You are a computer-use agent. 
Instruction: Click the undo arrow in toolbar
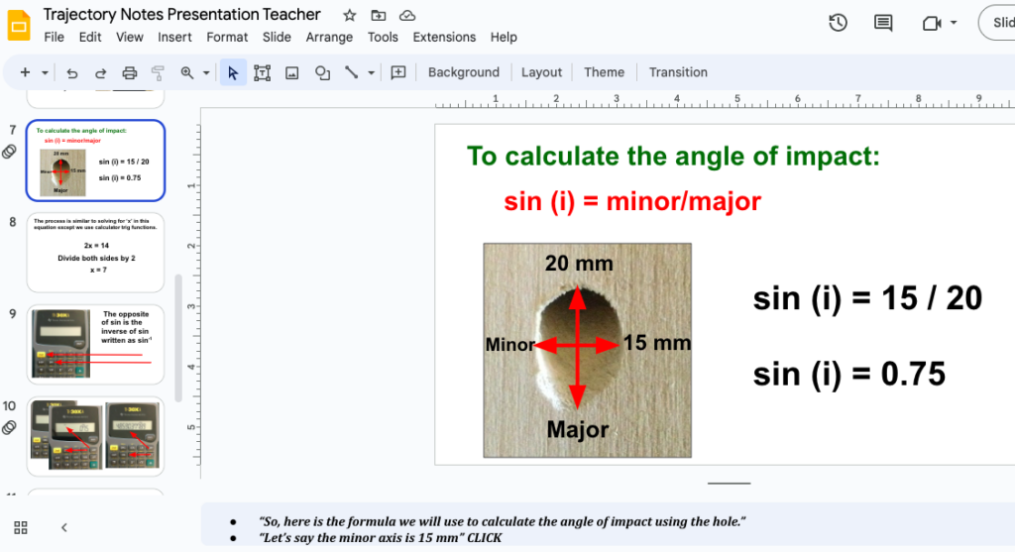coord(71,72)
